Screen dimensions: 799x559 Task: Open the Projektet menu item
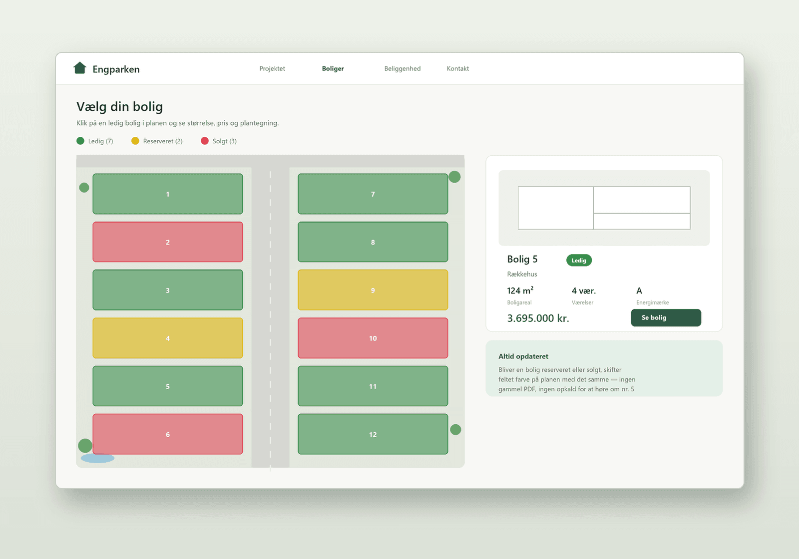[272, 69]
